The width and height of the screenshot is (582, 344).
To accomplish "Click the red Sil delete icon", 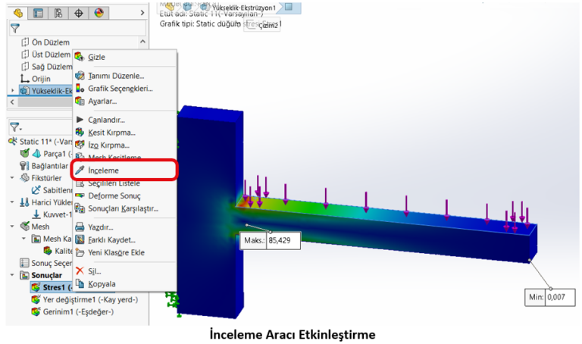I will tap(80, 271).
